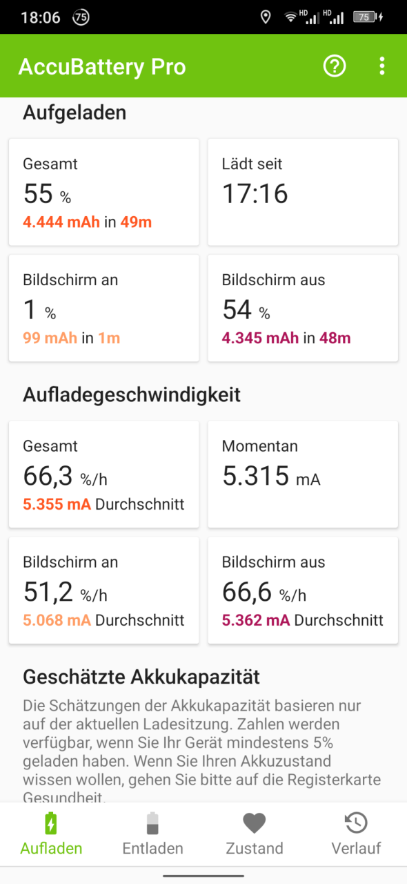Open the three-dot overflow menu
The height and width of the screenshot is (884, 407).
click(x=381, y=66)
